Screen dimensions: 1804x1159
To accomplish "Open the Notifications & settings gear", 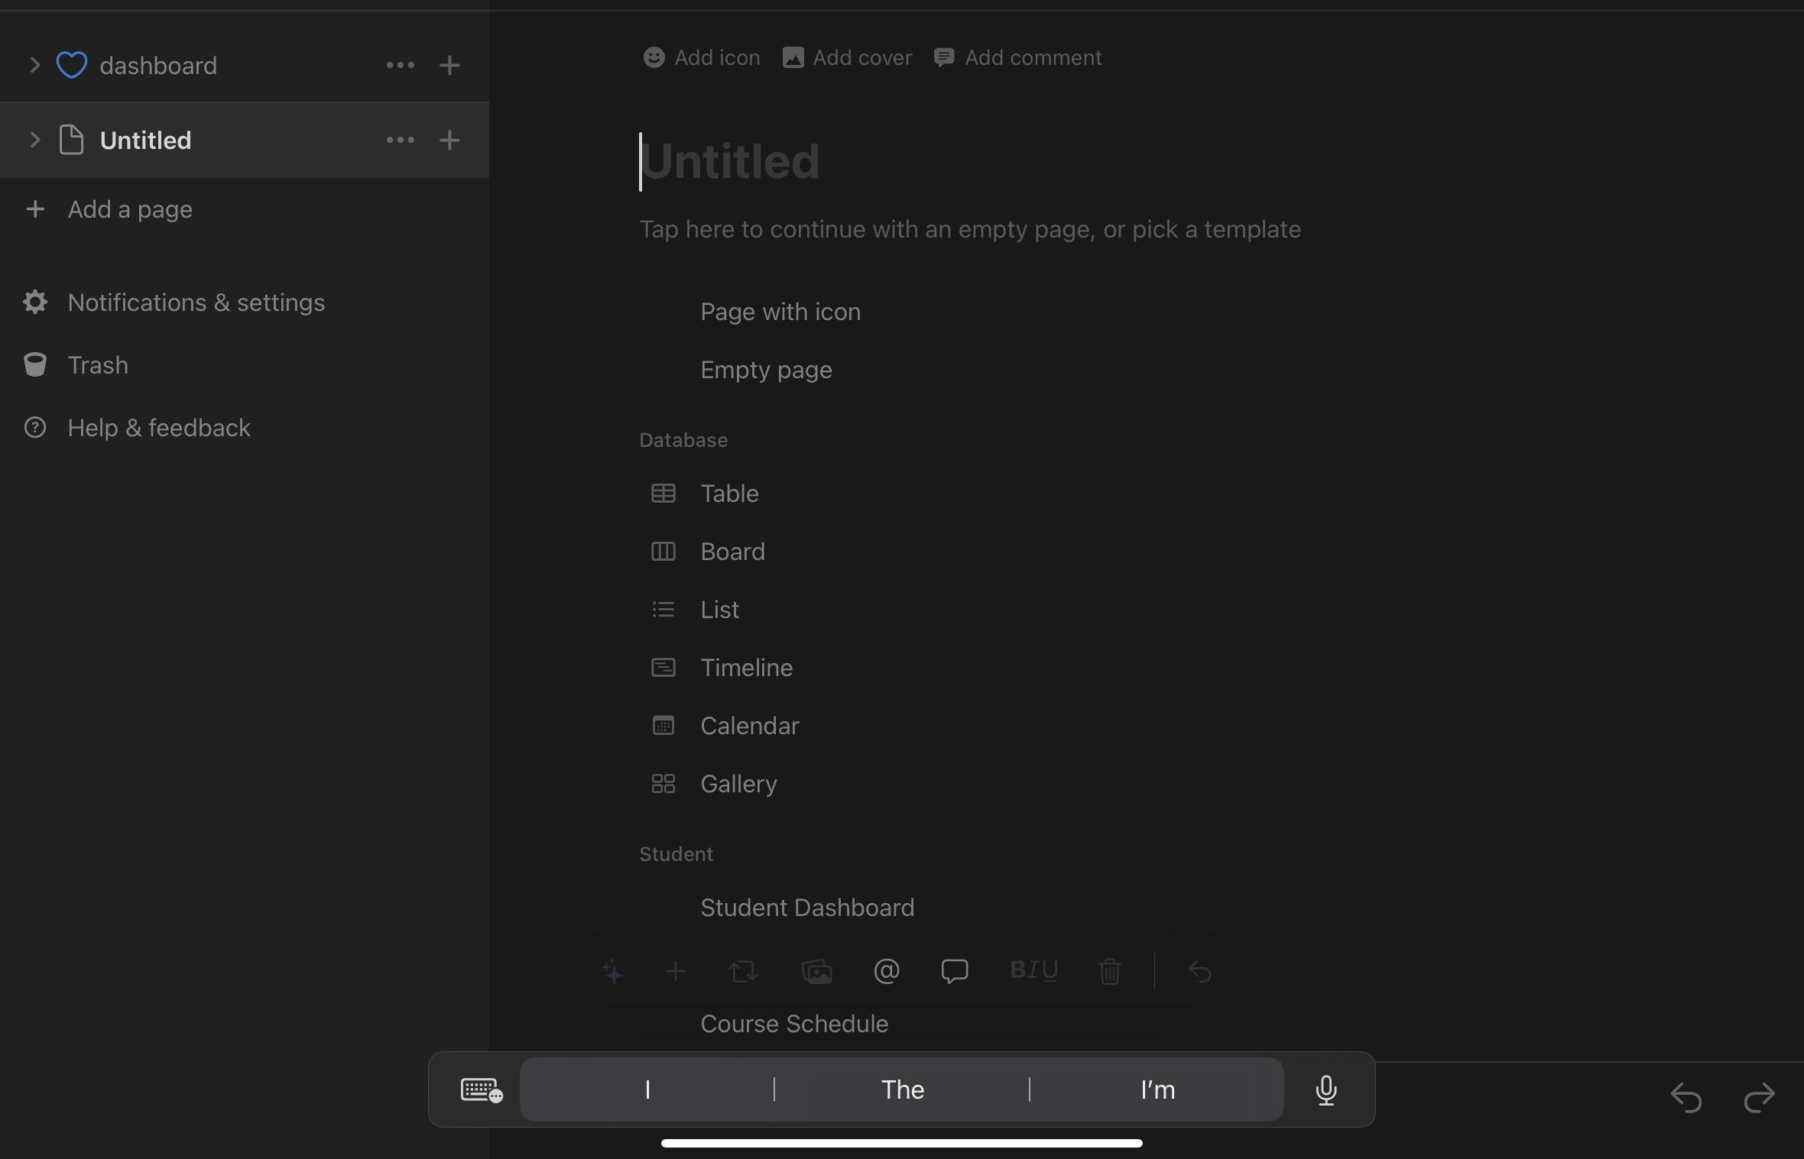I will tap(35, 303).
